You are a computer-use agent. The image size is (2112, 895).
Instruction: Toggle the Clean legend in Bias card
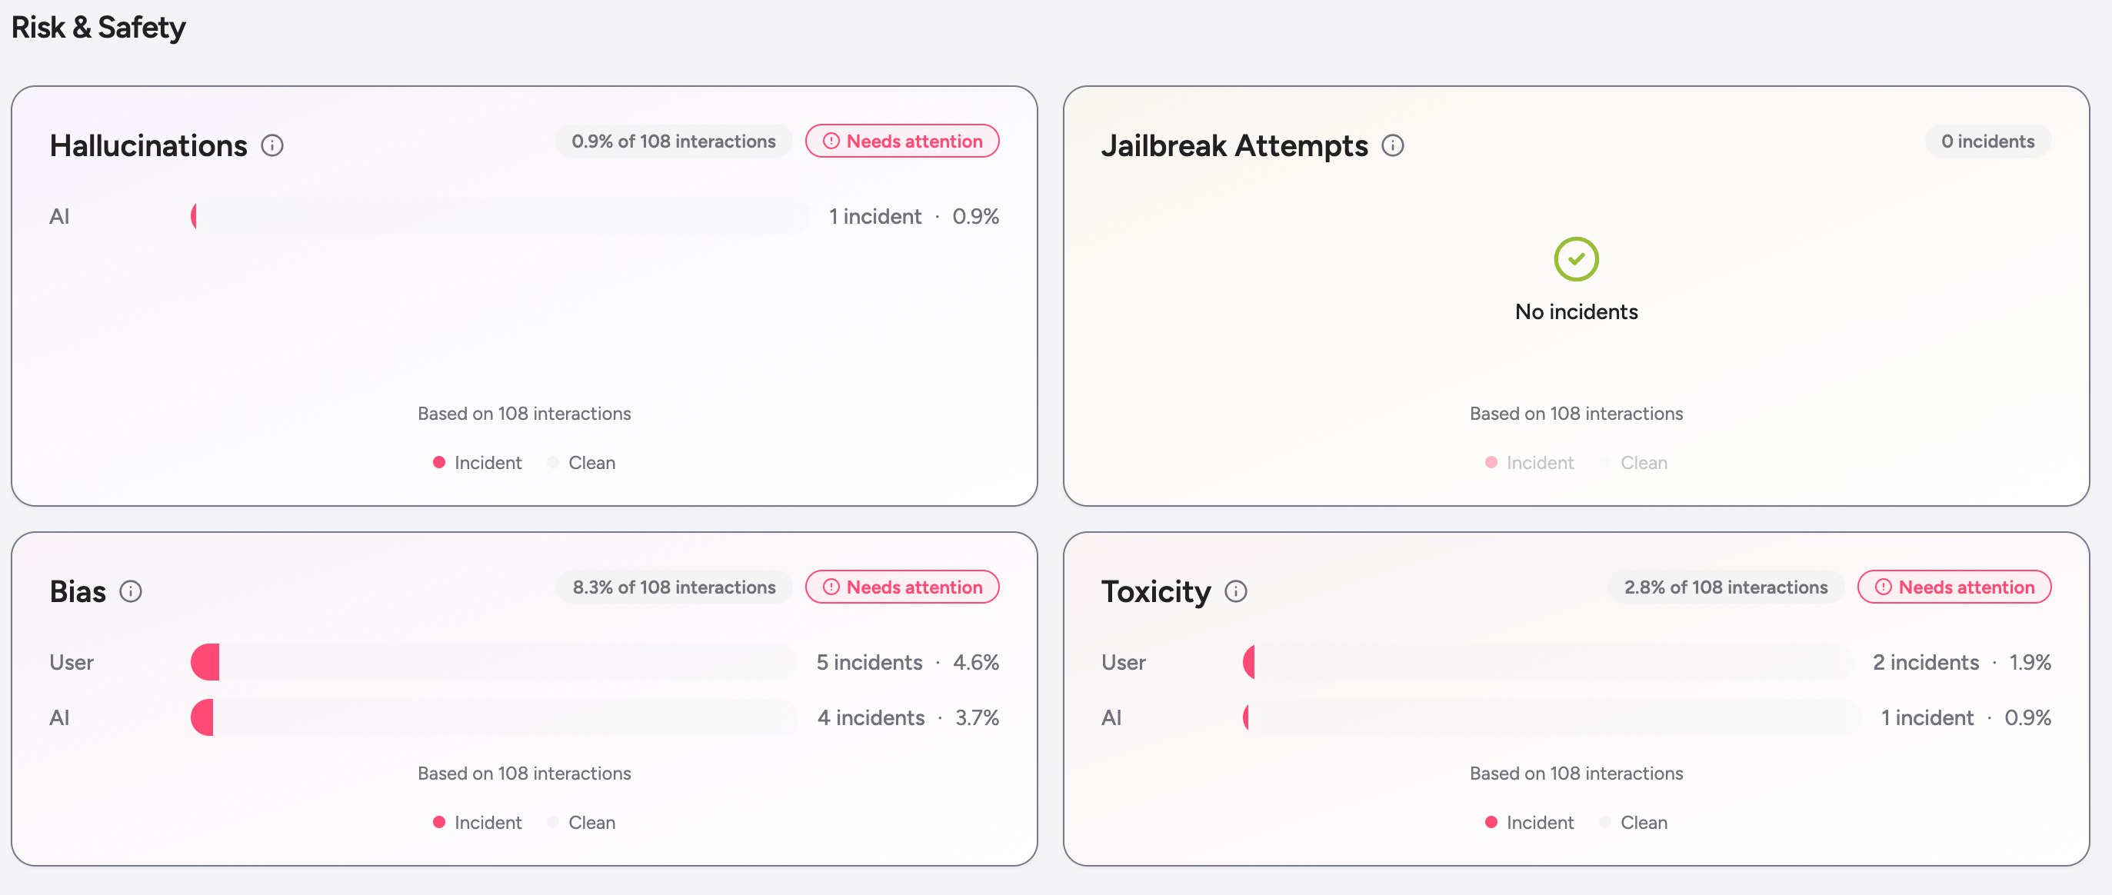pos(581,822)
